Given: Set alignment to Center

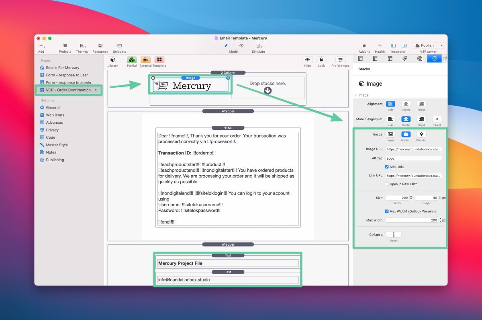Looking at the screenshot, I should [406, 104].
